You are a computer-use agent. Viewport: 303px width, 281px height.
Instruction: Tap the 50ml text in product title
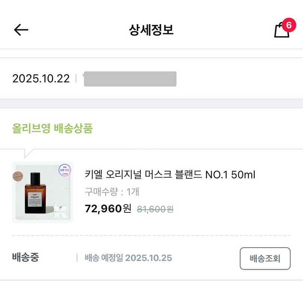pos(243,175)
